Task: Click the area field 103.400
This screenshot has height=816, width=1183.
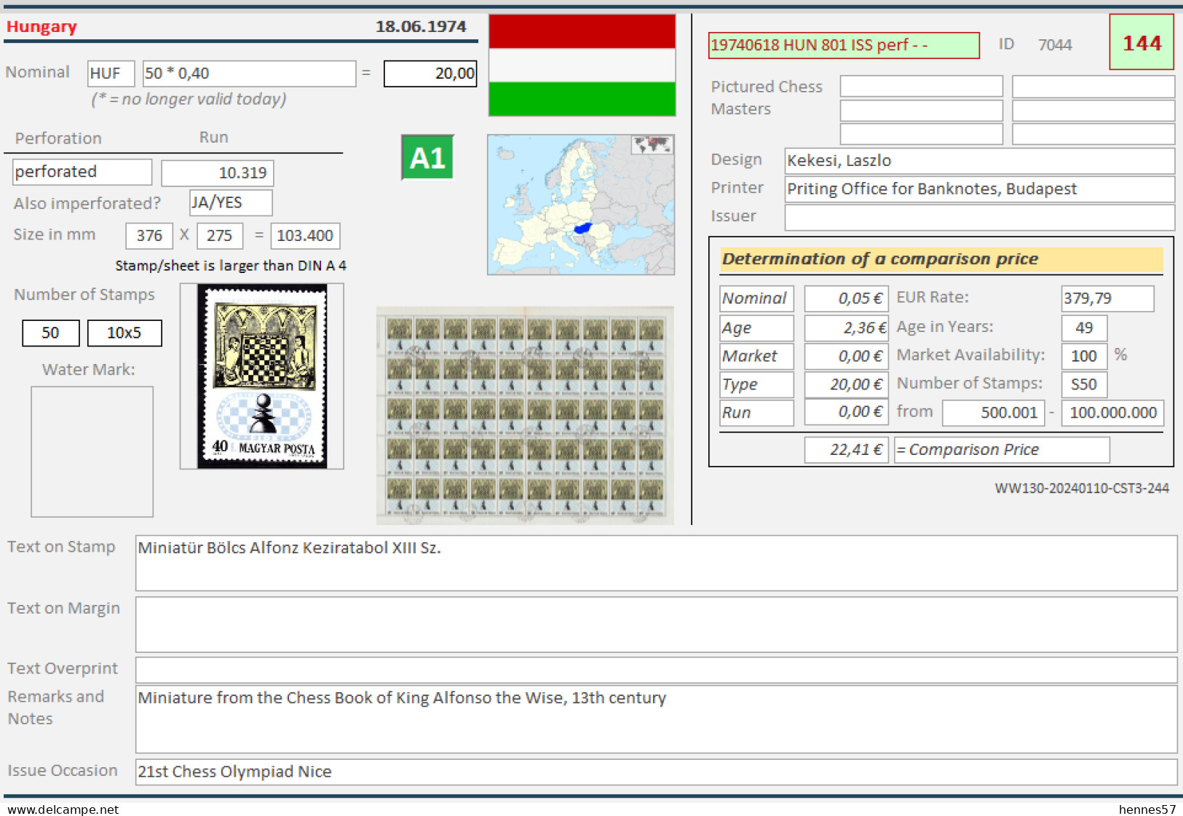Action: (305, 236)
